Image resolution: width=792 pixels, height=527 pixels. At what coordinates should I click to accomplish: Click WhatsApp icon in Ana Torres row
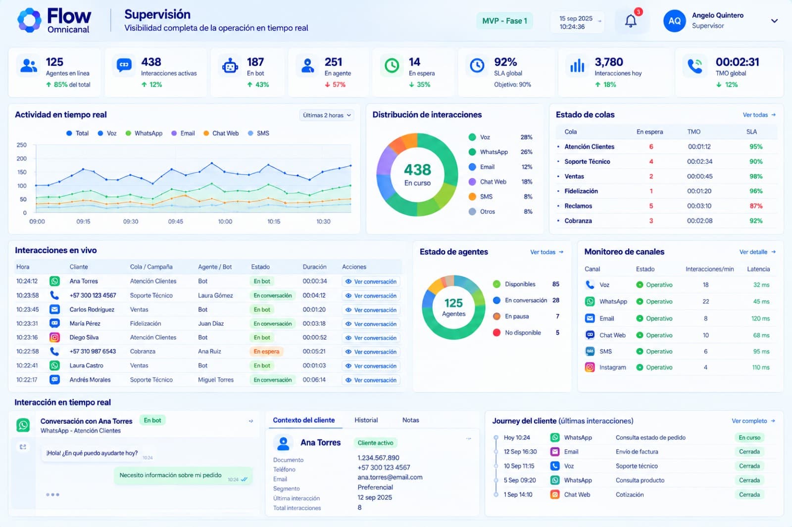pyautogui.click(x=54, y=281)
